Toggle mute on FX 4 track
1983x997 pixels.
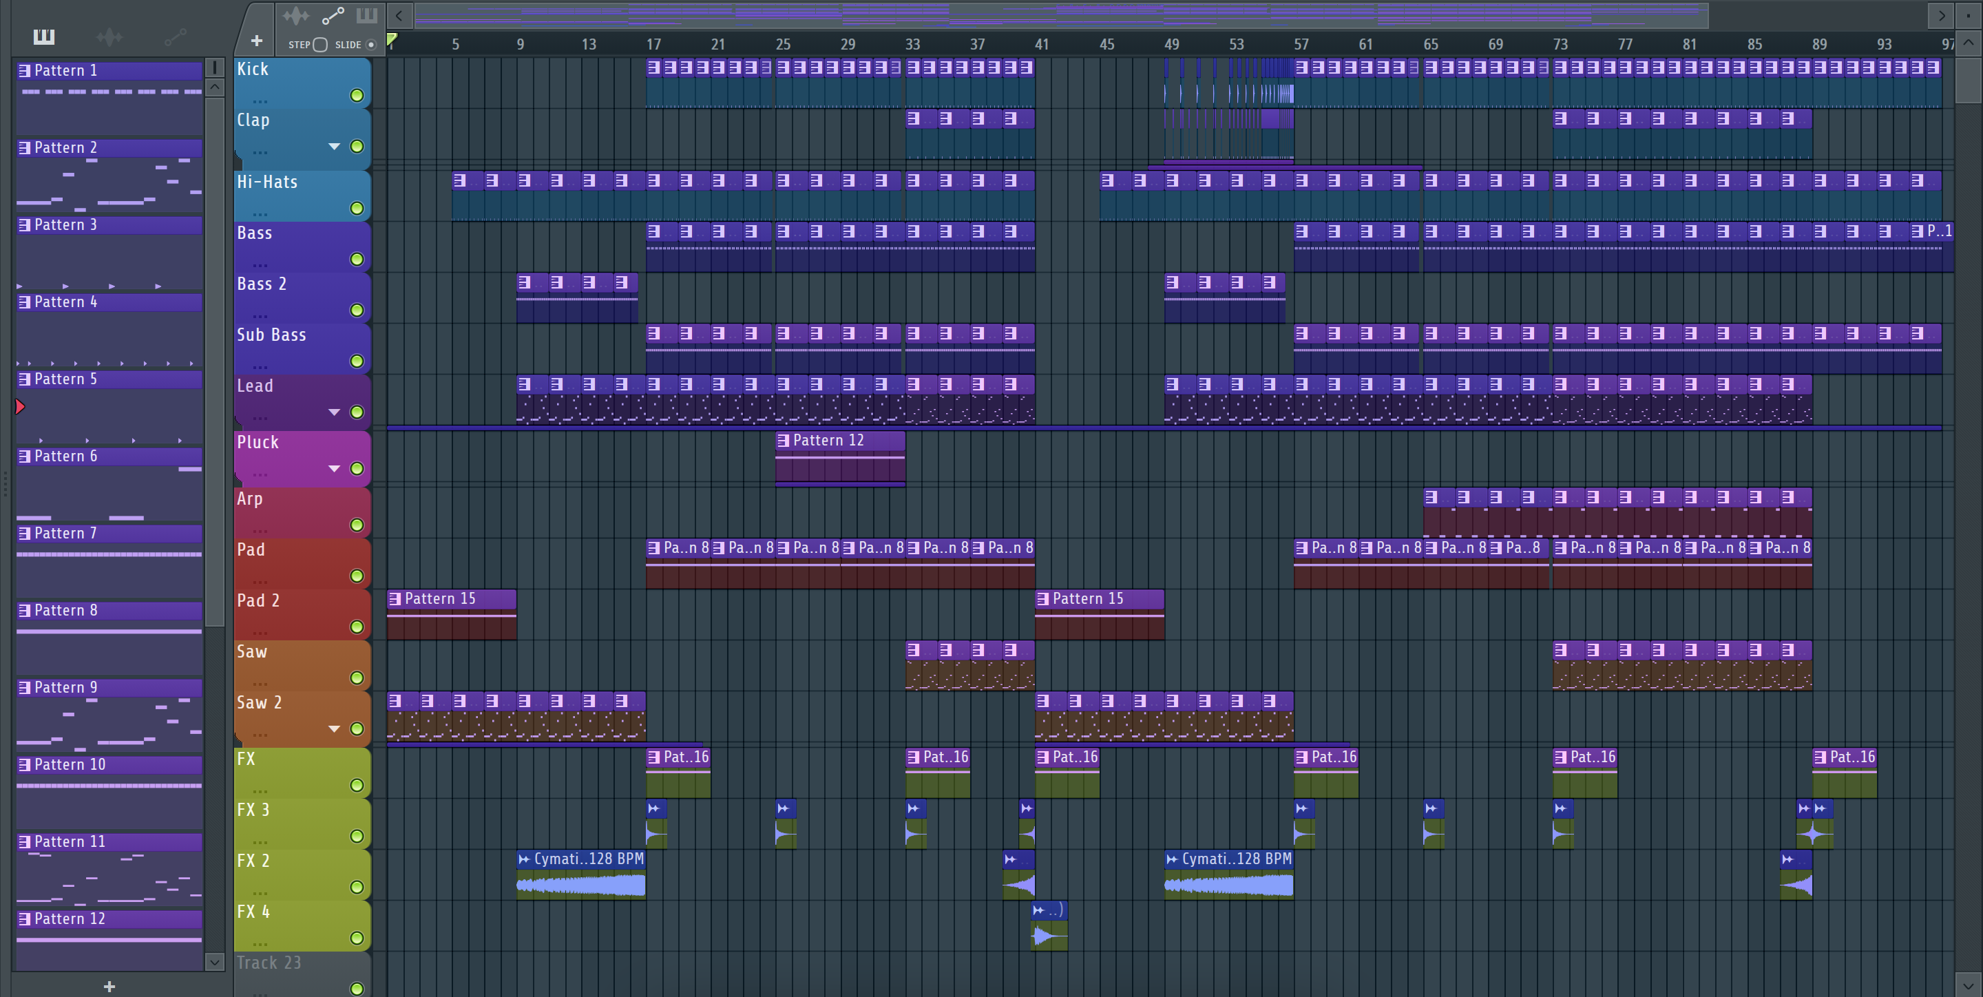pyautogui.click(x=357, y=938)
